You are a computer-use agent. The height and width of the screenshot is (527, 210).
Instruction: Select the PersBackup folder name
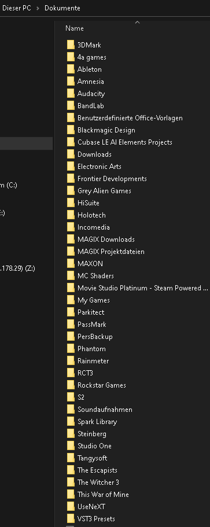point(95,337)
